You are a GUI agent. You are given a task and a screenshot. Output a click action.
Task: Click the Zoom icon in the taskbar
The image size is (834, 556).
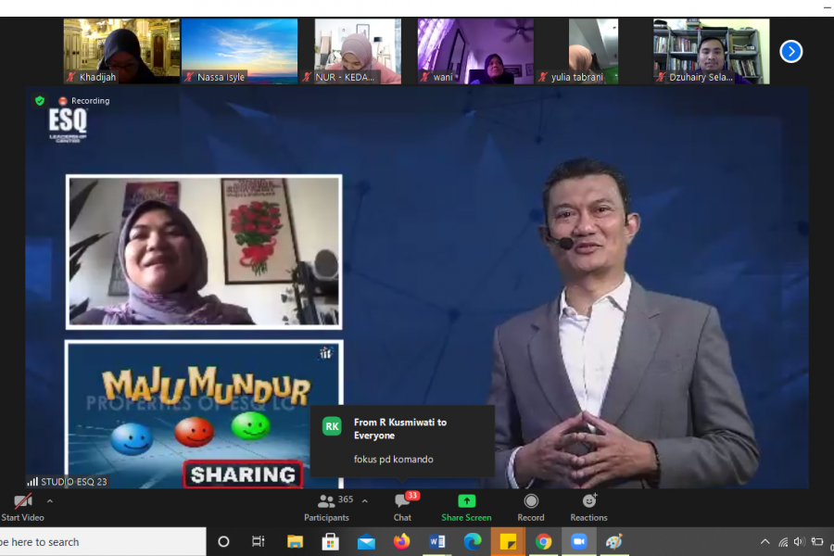[579, 542]
